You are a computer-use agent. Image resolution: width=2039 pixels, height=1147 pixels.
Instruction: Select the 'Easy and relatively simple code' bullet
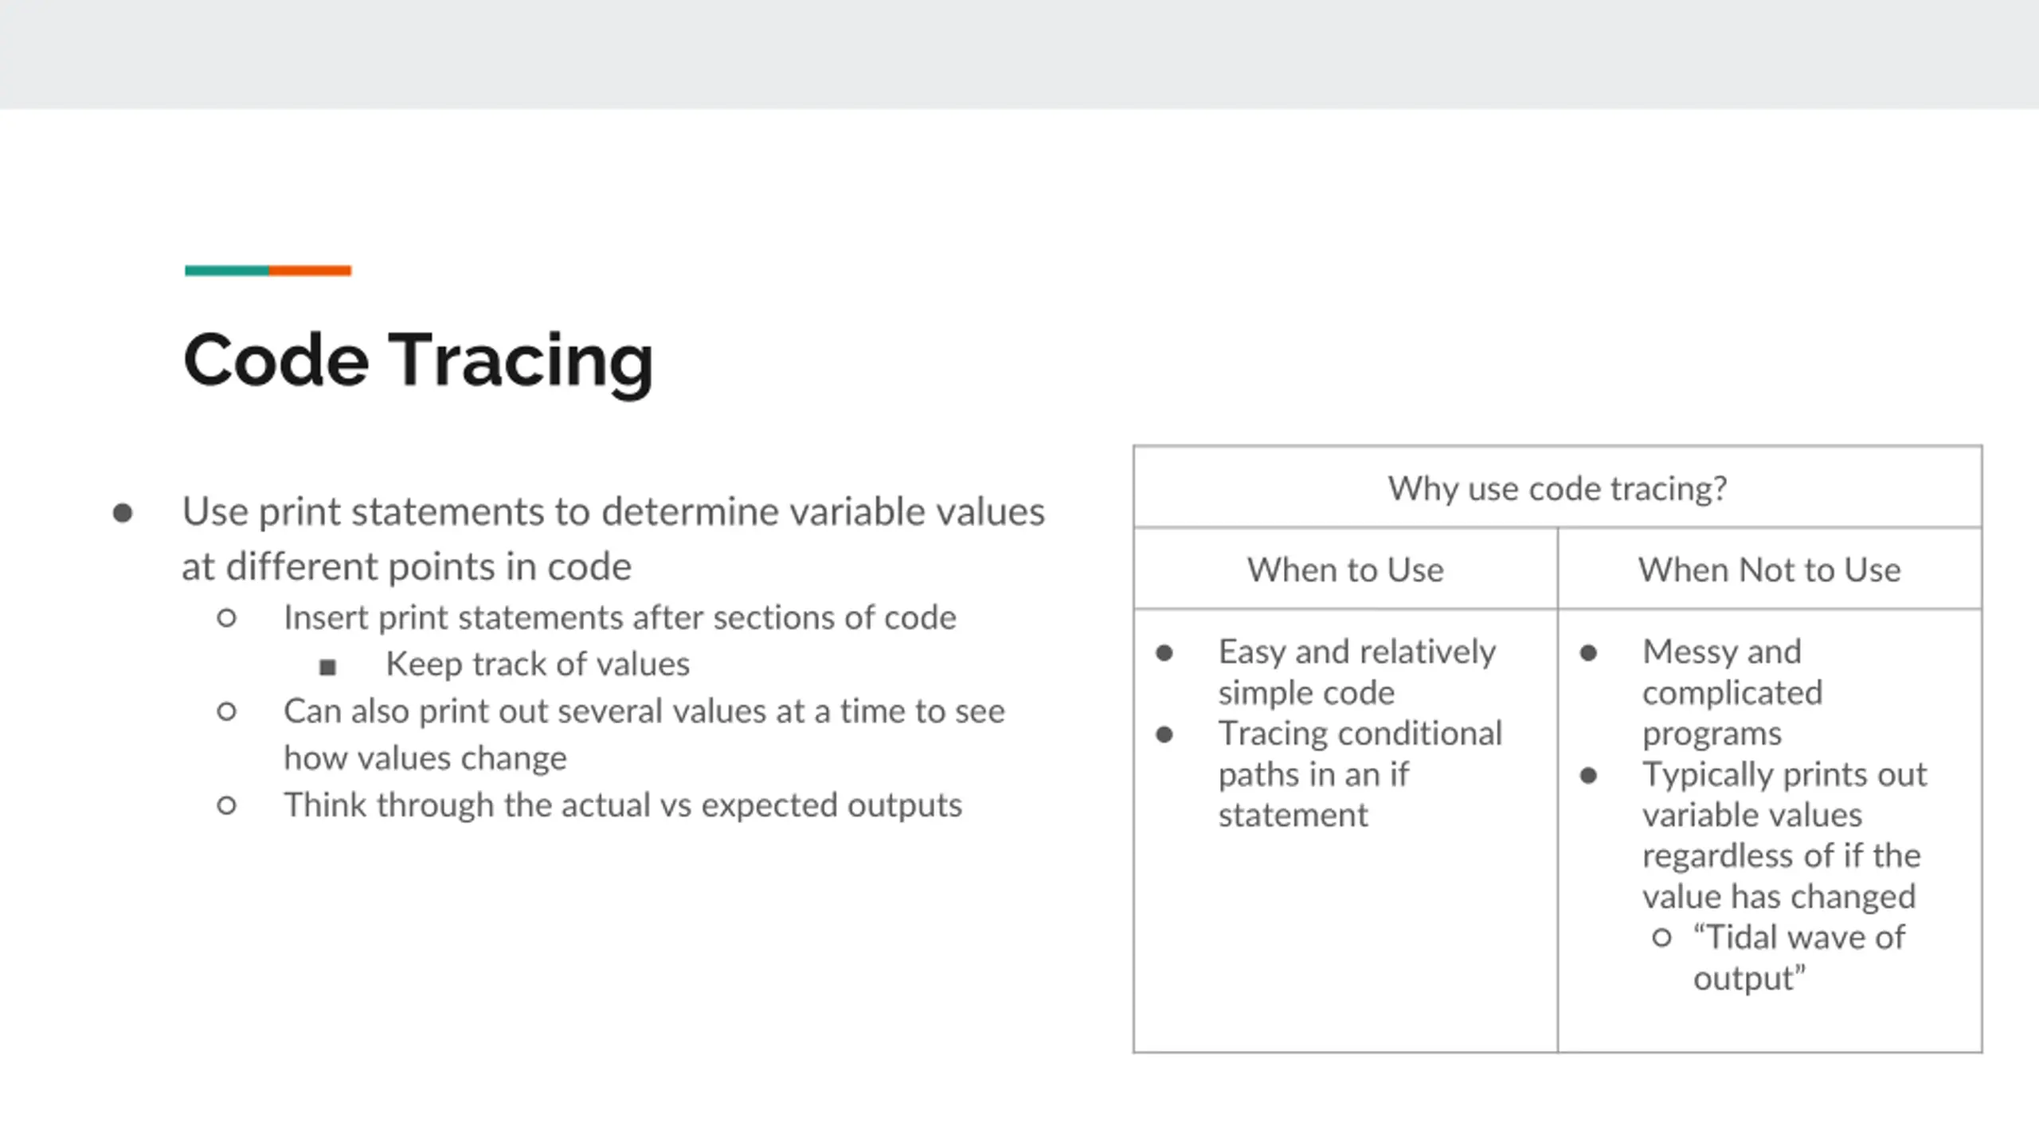click(1357, 671)
